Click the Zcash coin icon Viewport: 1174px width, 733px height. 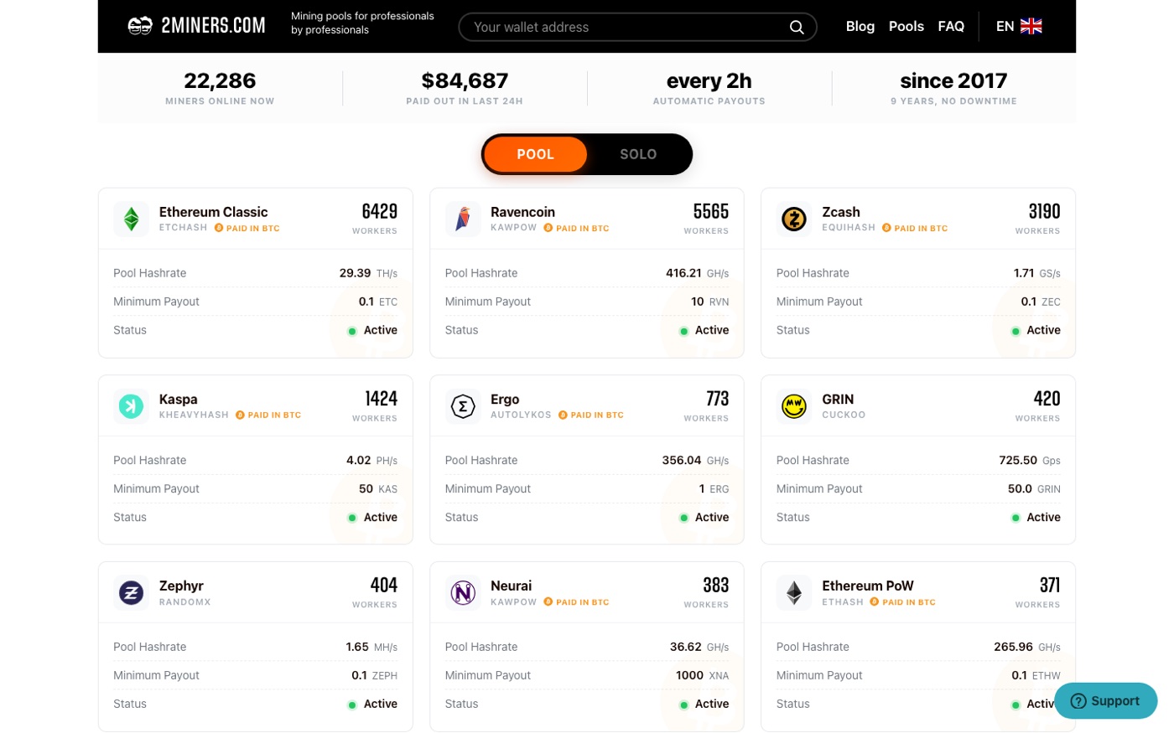[794, 219]
